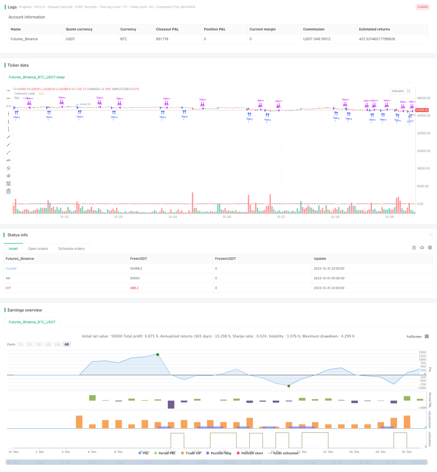Screen dimensions: 437x472
Task: Open the list view icon in Status info
Action: pyautogui.click(x=414, y=248)
